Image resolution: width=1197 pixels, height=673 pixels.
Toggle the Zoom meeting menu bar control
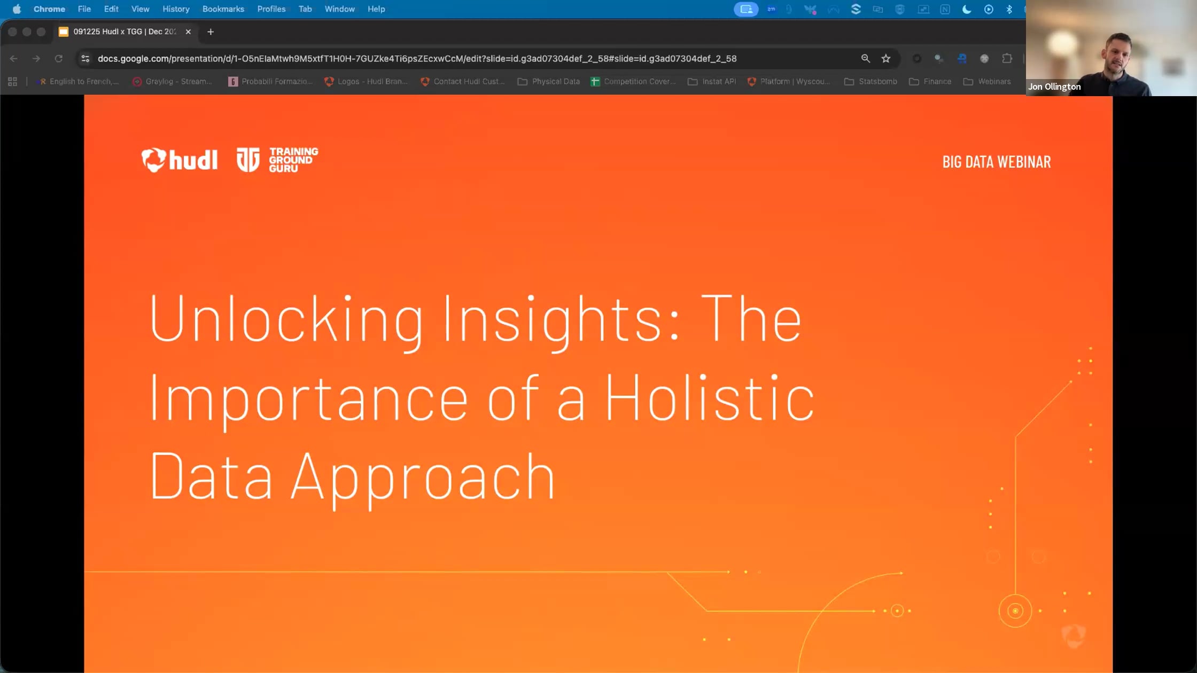click(771, 9)
